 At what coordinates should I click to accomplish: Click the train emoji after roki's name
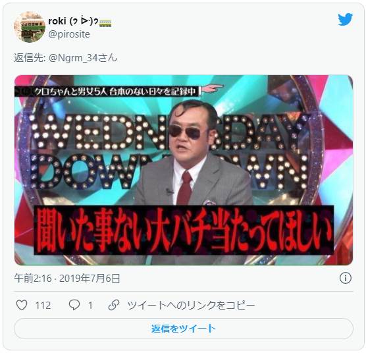click(105, 22)
